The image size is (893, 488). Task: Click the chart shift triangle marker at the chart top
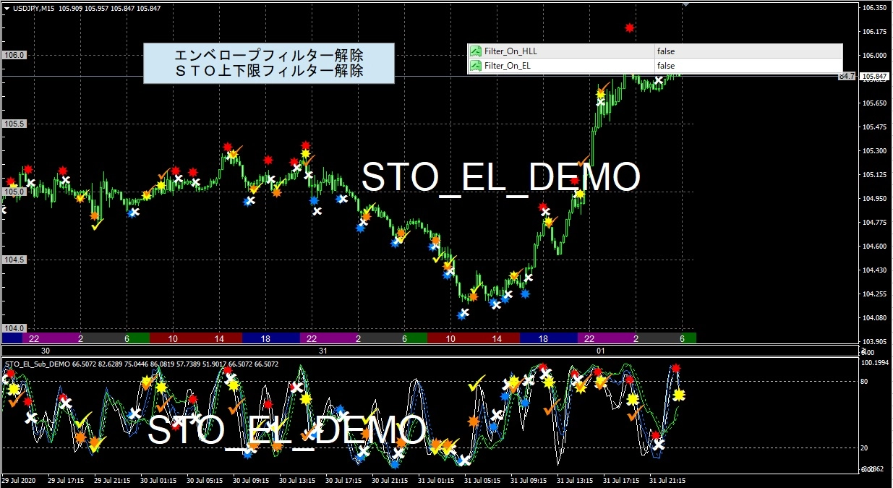[x=685, y=5]
